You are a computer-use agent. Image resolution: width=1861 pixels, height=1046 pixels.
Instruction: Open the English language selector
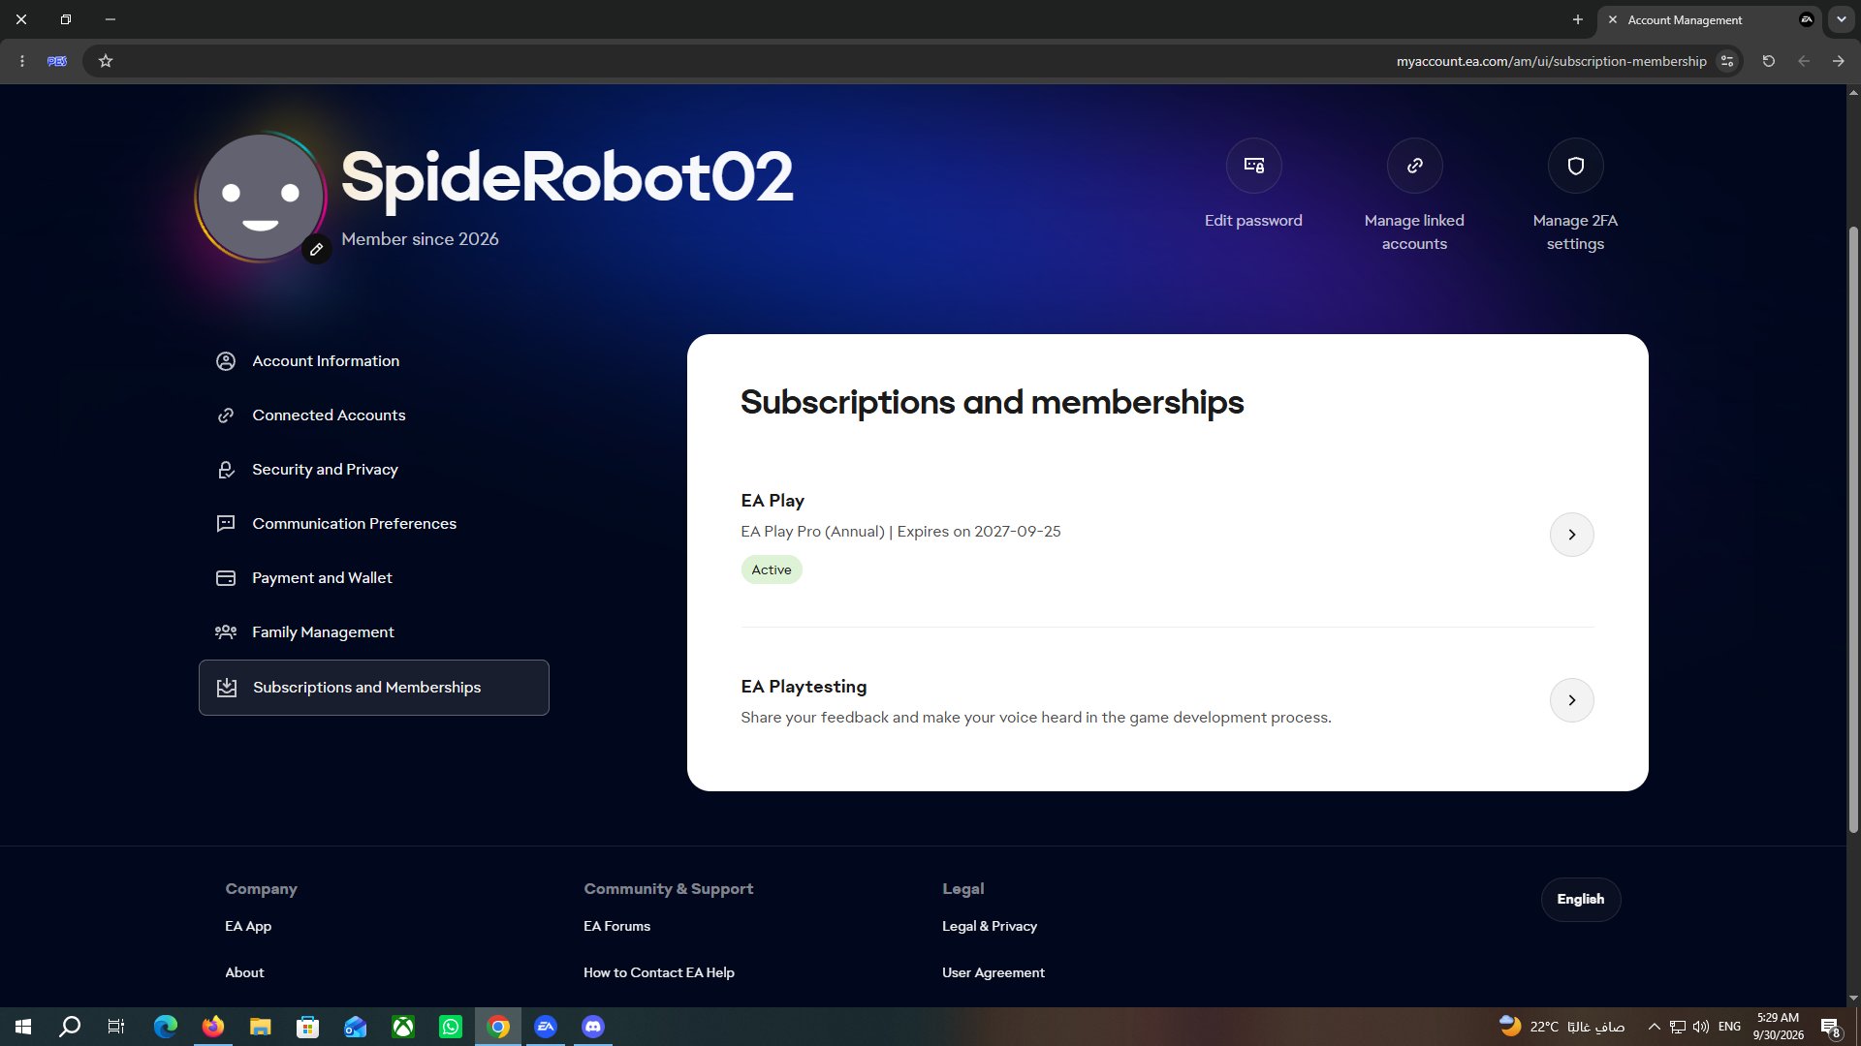(x=1580, y=899)
